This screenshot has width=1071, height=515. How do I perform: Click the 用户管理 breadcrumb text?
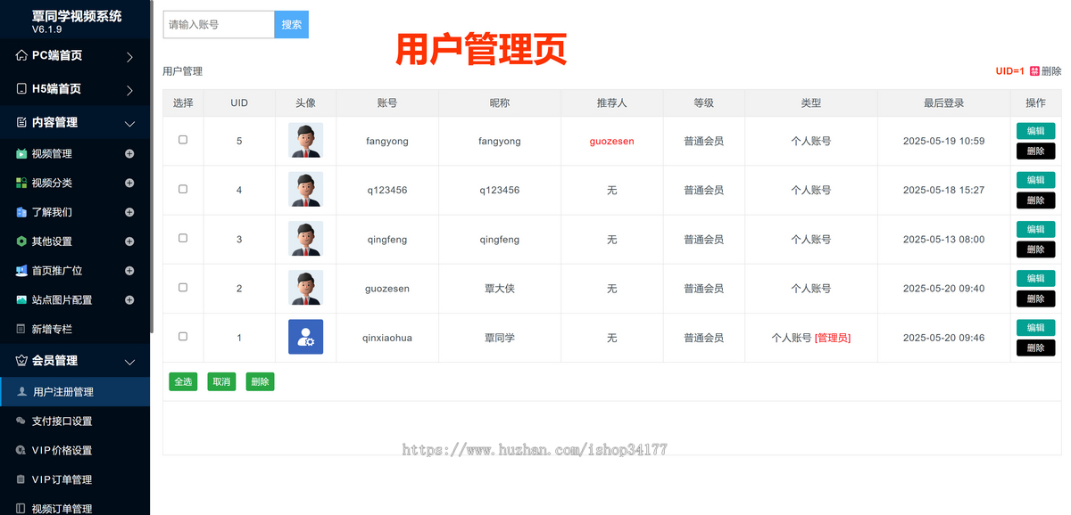click(182, 71)
